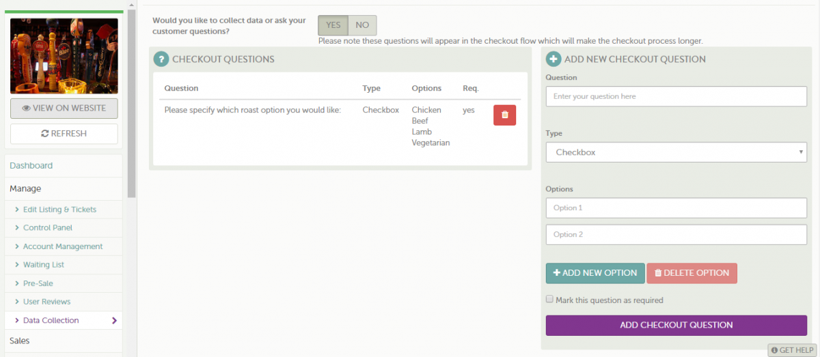Open the Type dropdown set to Checkbox
This screenshot has height=357, width=820.
[x=676, y=152]
